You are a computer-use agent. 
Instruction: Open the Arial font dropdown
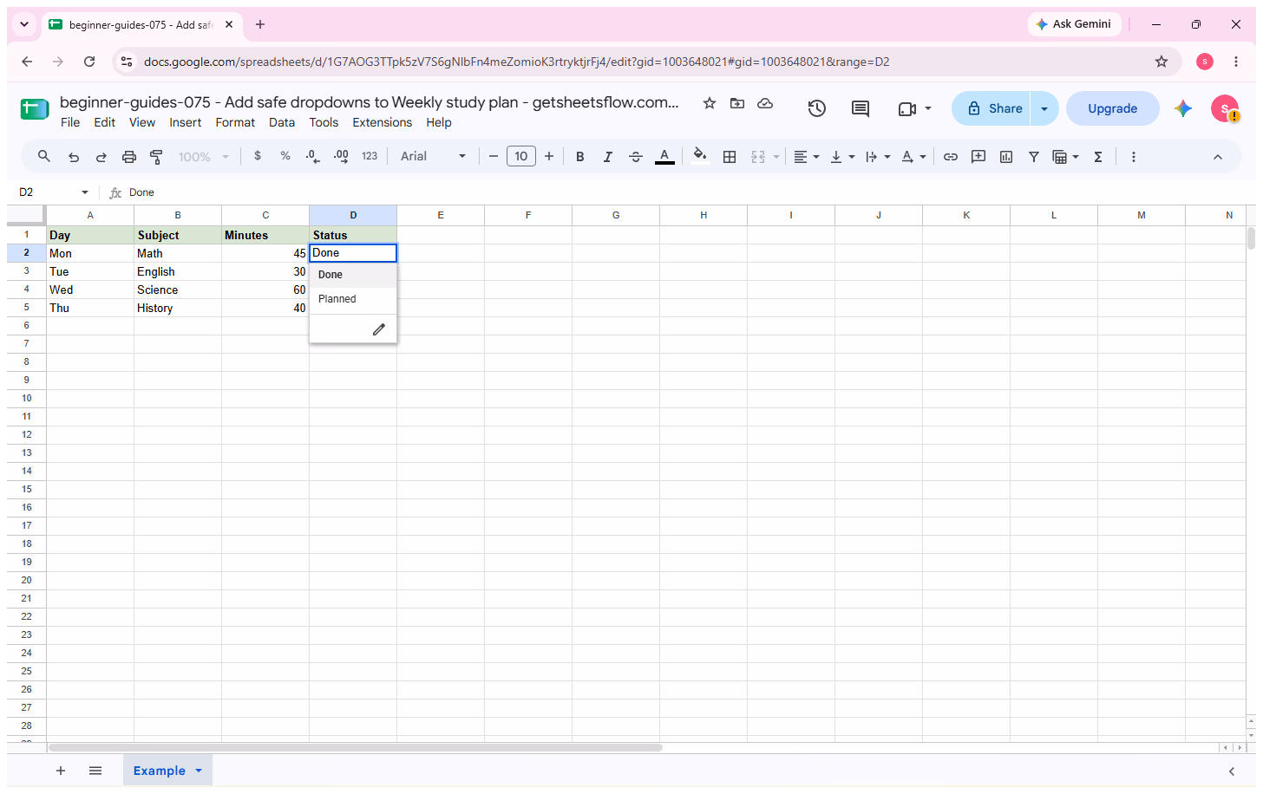(433, 156)
